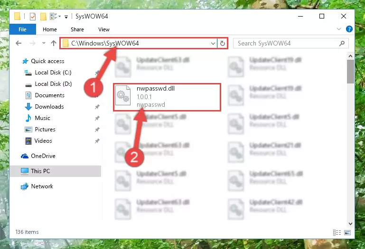
Task: Go forward using the Forward arrow
Action: click(x=33, y=43)
